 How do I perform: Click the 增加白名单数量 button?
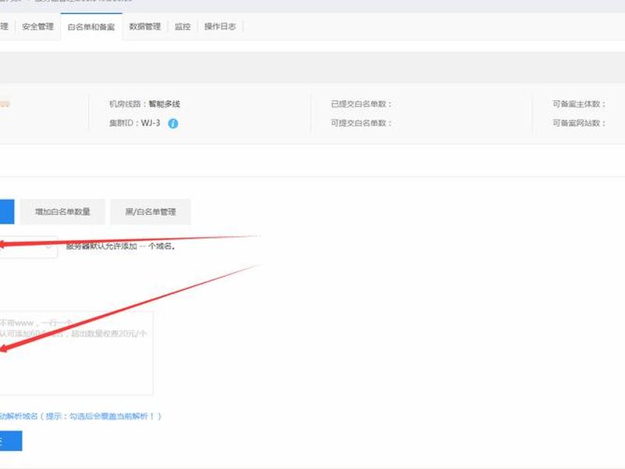[x=62, y=212]
